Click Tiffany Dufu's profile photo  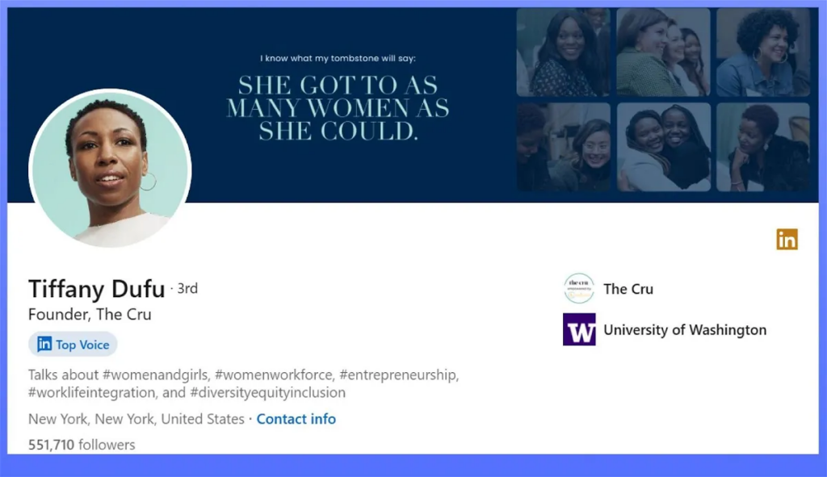(111, 169)
